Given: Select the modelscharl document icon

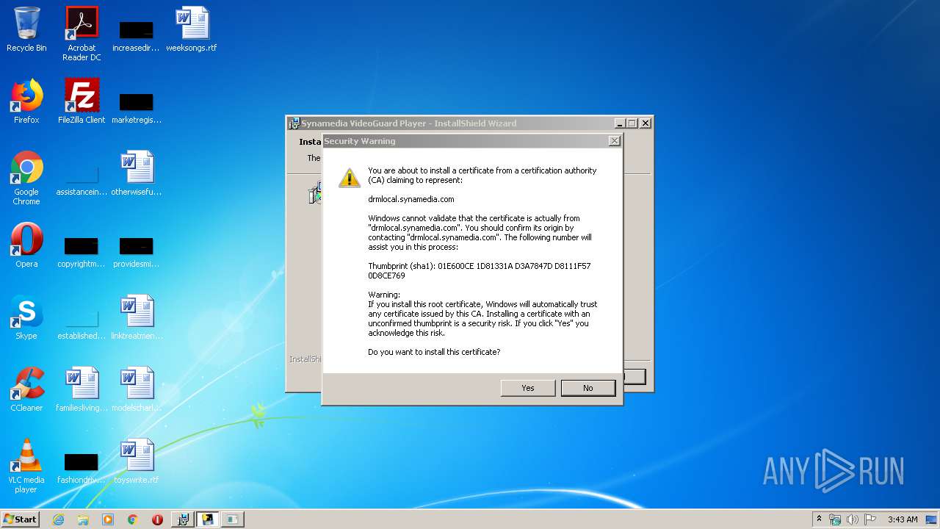Looking at the screenshot, I should coord(137,389).
